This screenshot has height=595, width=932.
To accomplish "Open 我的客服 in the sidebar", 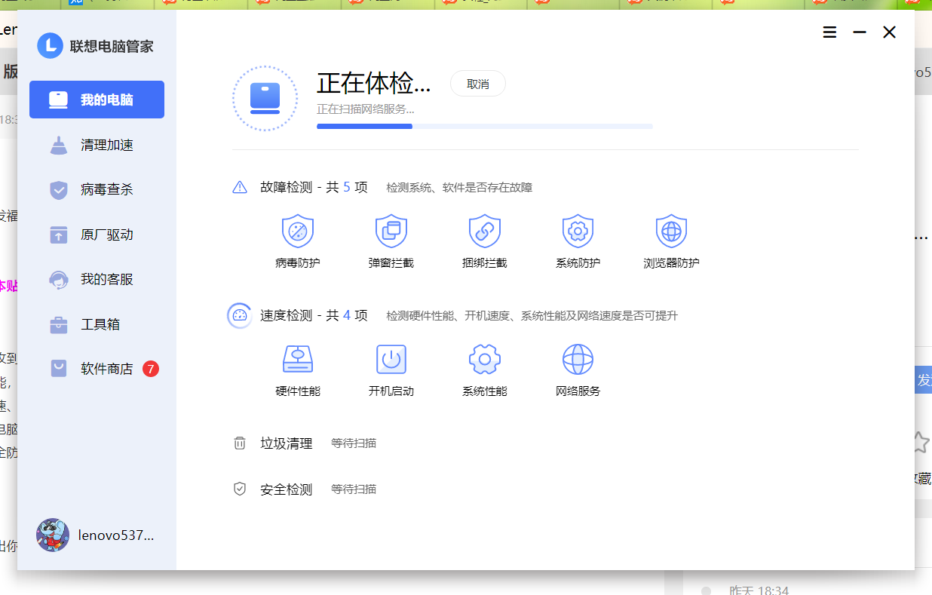I will pos(97,279).
